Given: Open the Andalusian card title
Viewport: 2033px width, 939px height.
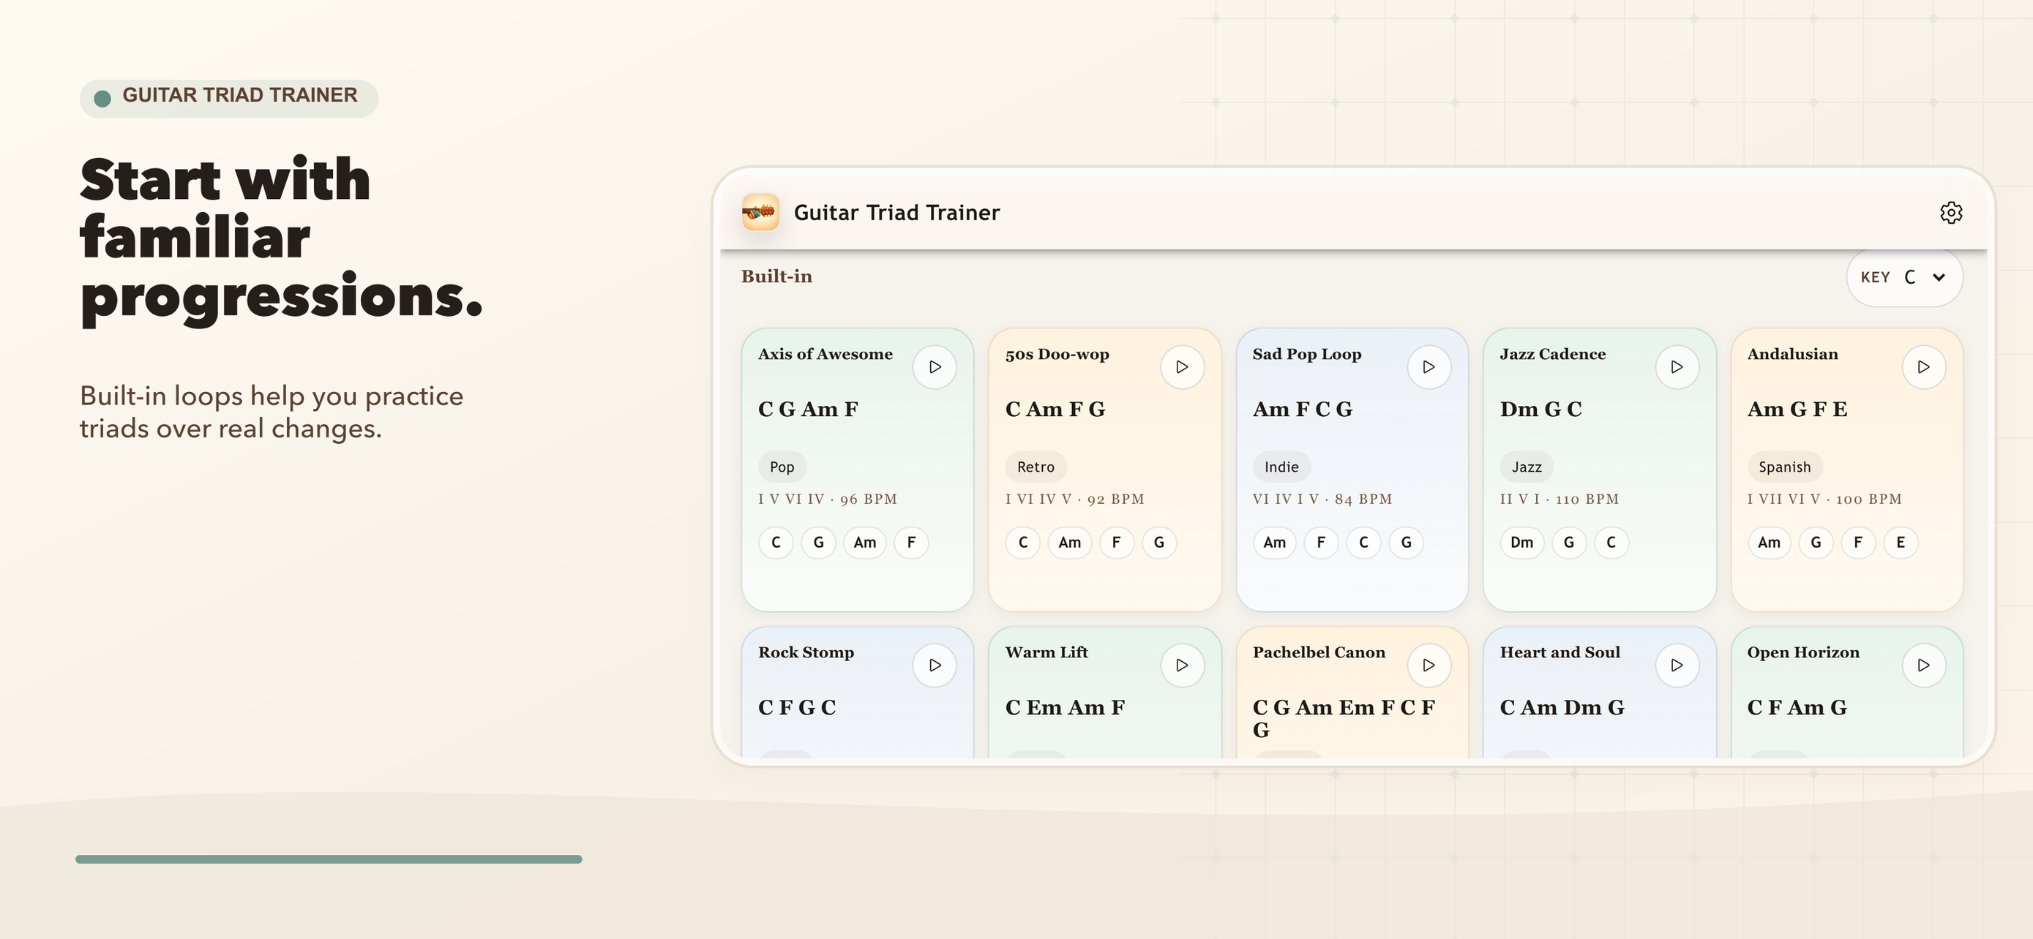Looking at the screenshot, I should point(1792,354).
